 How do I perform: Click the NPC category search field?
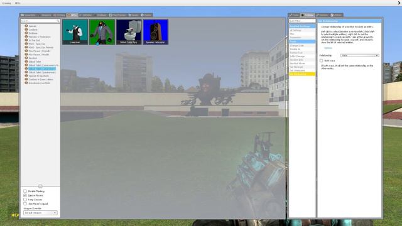[x=40, y=21]
